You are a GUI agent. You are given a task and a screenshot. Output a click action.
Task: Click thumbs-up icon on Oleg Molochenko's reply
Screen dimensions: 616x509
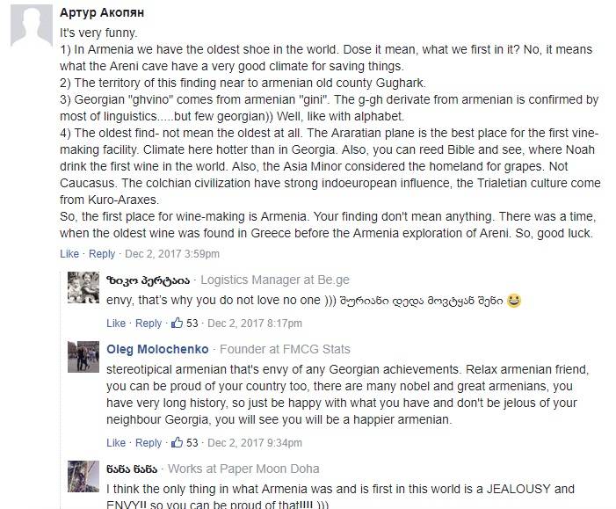177,441
